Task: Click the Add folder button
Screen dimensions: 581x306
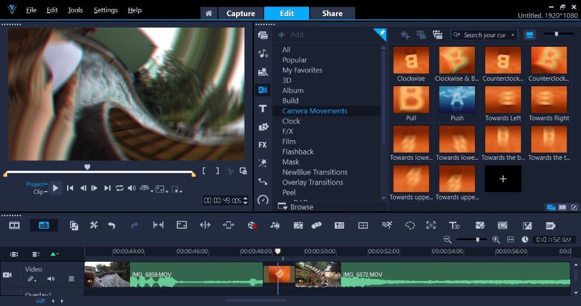Action: pyautogui.click(x=291, y=35)
